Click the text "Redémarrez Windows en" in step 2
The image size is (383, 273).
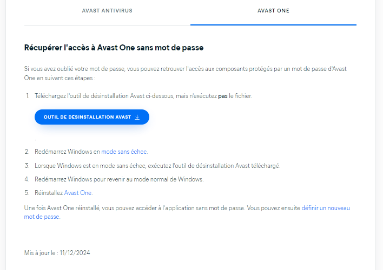[68, 152]
